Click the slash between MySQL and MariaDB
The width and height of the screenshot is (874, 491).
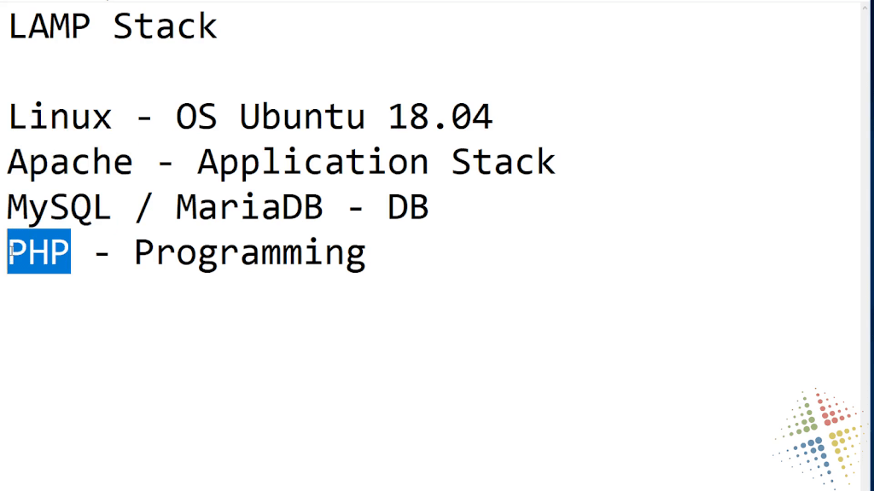[x=143, y=207]
